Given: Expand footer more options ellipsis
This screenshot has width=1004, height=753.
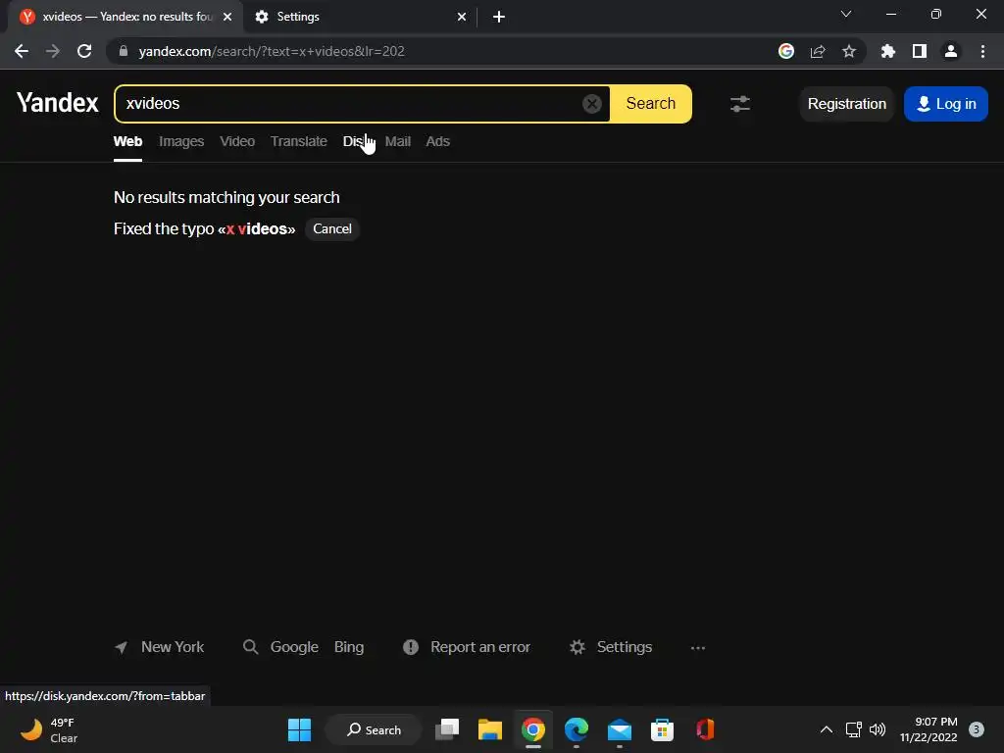Looking at the screenshot, I should coord(698,648).
